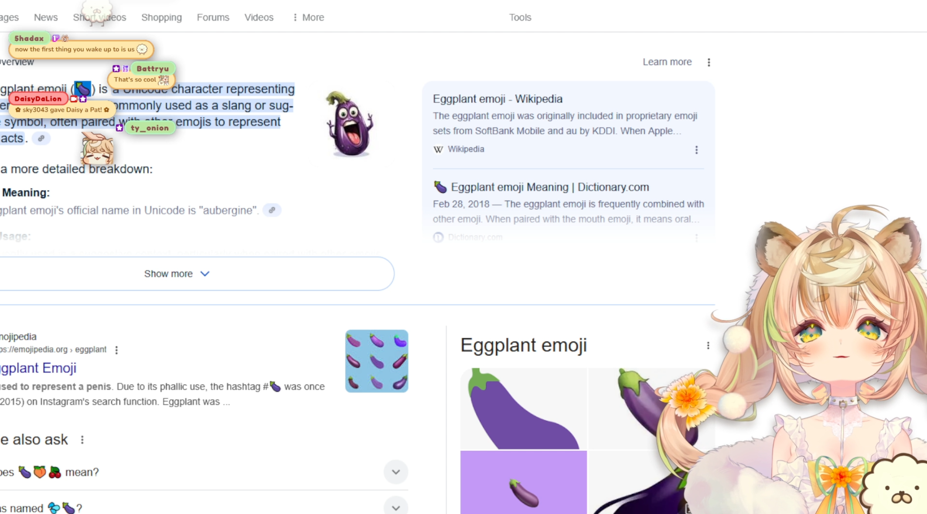Click the link chip after the aubergine sentence

click(272, 210)
